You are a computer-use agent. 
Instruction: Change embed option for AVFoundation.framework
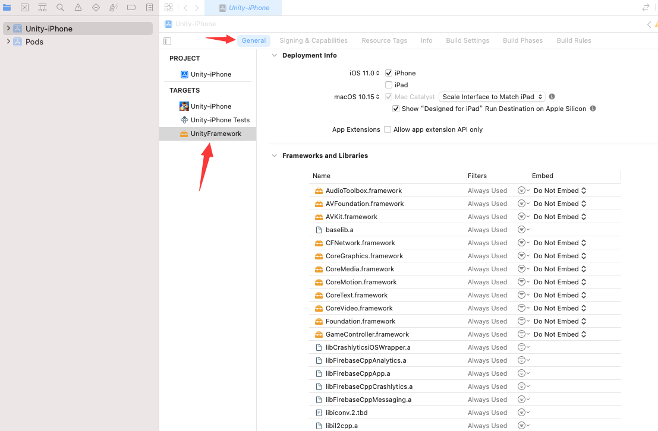tap(560, 204)
